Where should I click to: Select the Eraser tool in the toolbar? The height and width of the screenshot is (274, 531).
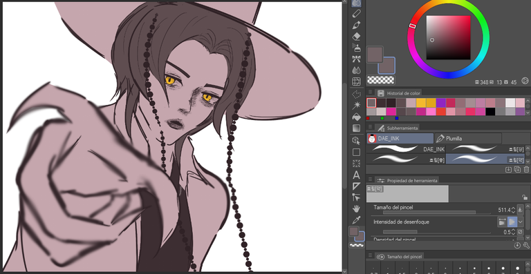pos(356,36)
